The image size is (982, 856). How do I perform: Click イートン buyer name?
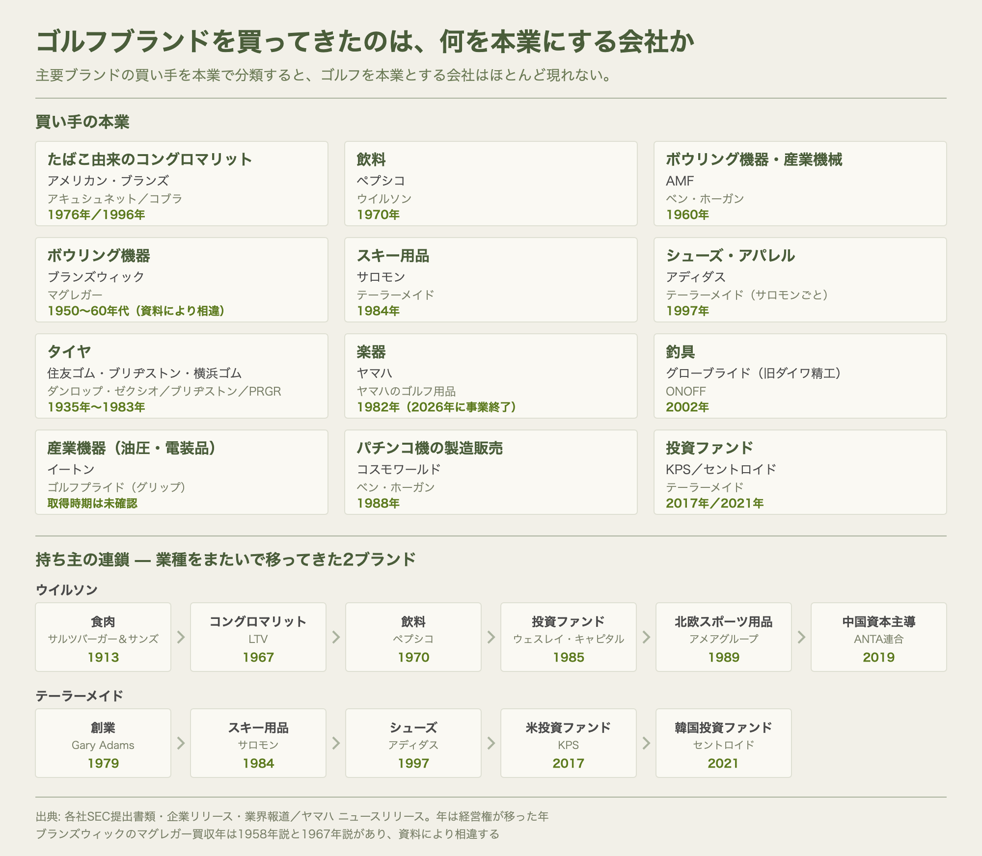coord(71,469)
